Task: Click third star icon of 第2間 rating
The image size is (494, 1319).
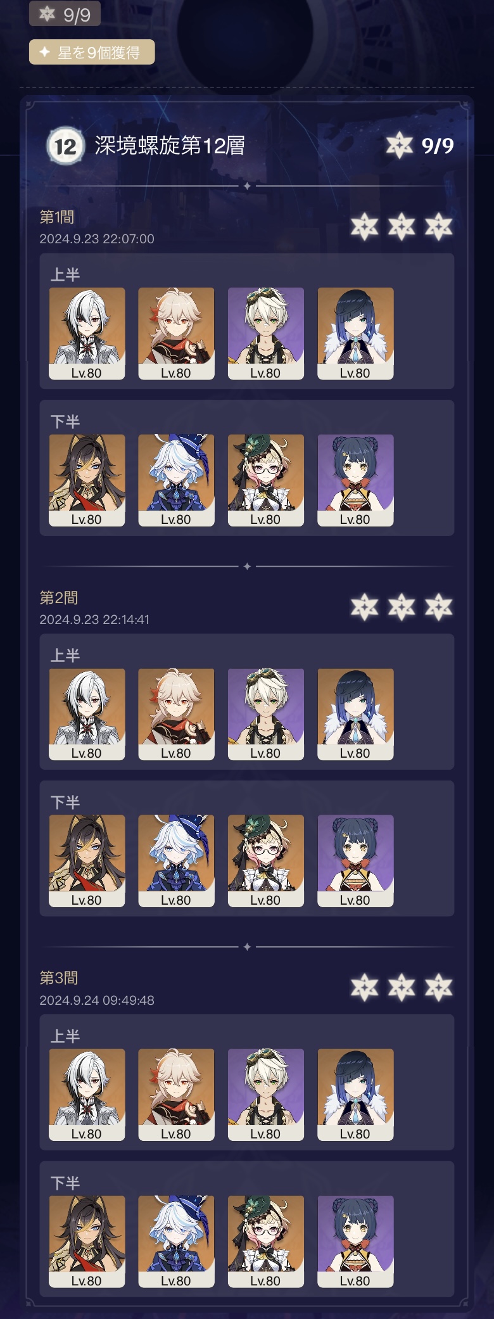Action: pyautogui.click(x=439, y=607)
